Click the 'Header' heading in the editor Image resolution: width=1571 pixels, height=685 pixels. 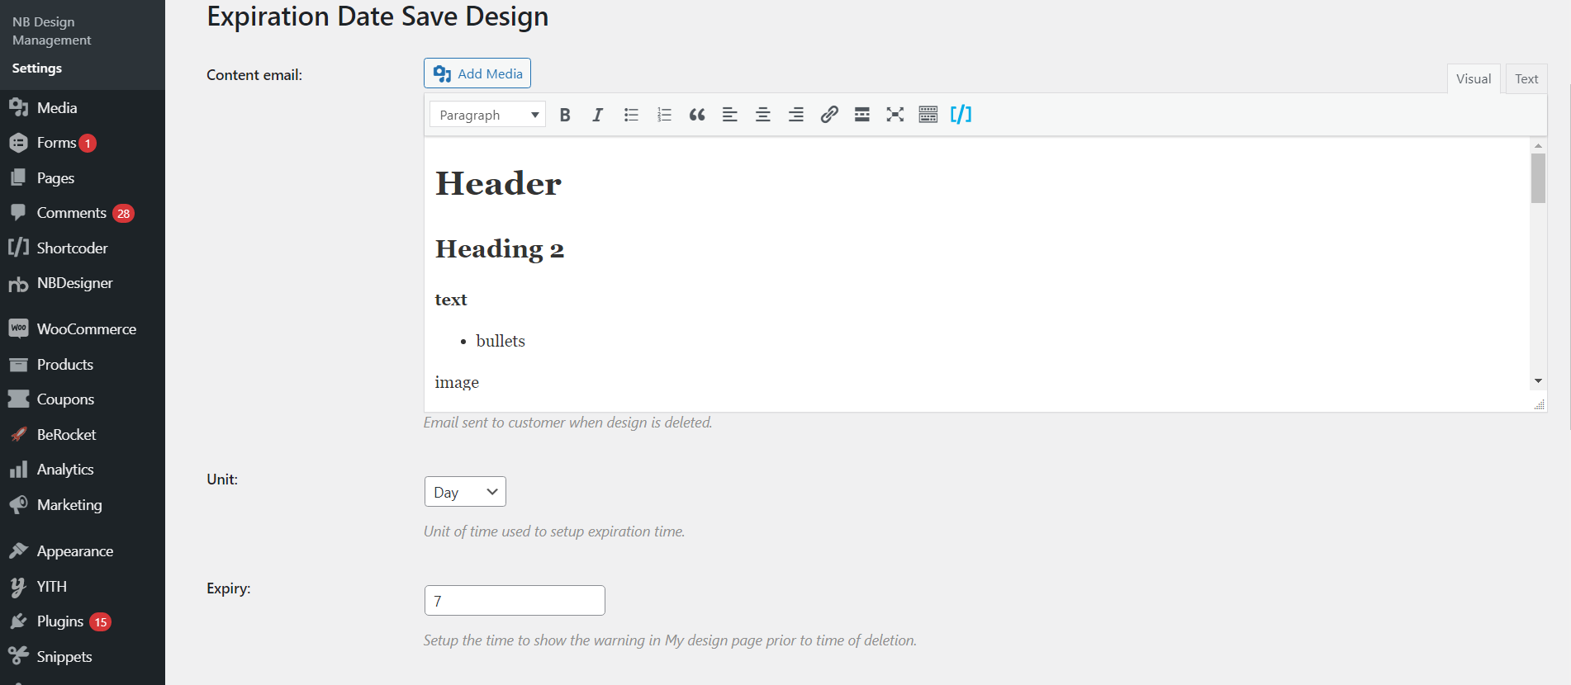click(498, 183)
